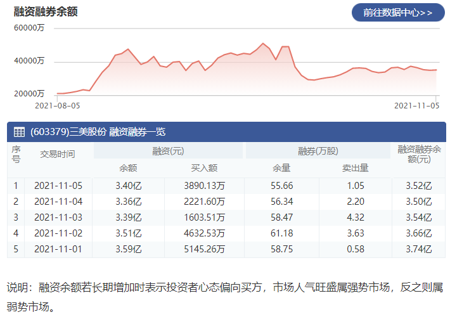Click the 融券(万股) group header
450x317 pixels.
[x=318, y=151]
